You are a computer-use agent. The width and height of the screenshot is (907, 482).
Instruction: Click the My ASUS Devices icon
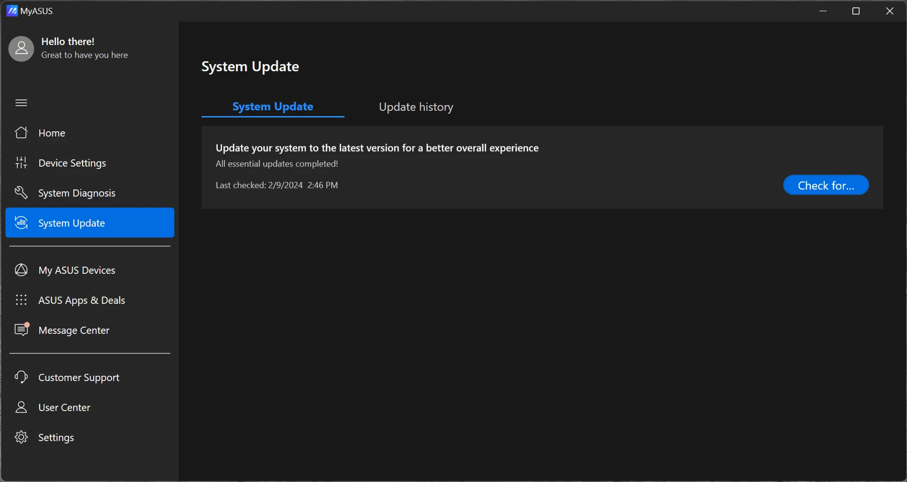tap(21, 270)
